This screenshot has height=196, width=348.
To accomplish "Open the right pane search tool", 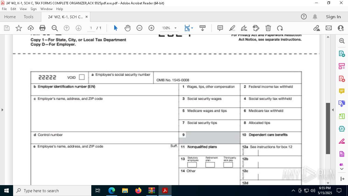I will (342, 41).
